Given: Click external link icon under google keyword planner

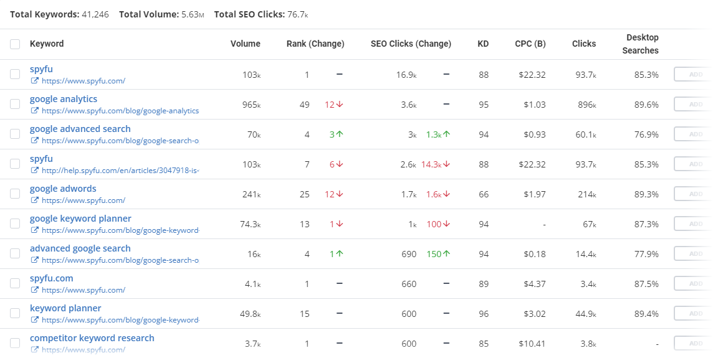Looking at the screenshot, I should point(35,230).
